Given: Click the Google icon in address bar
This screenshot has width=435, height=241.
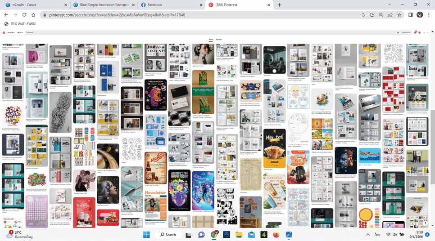Looking at the screenshot, I should (363, 15).
